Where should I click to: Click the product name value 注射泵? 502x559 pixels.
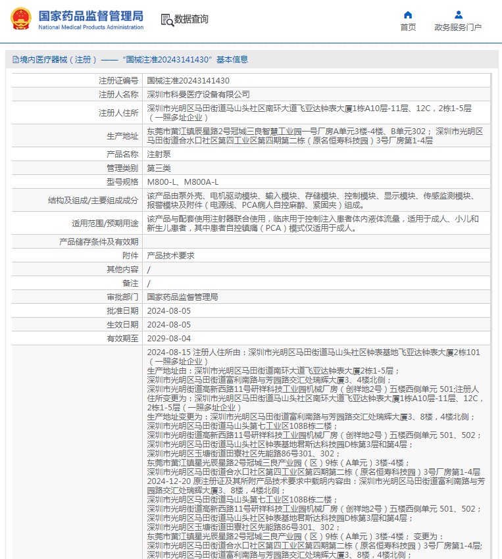pyautogui.click(x=157, y=154)
